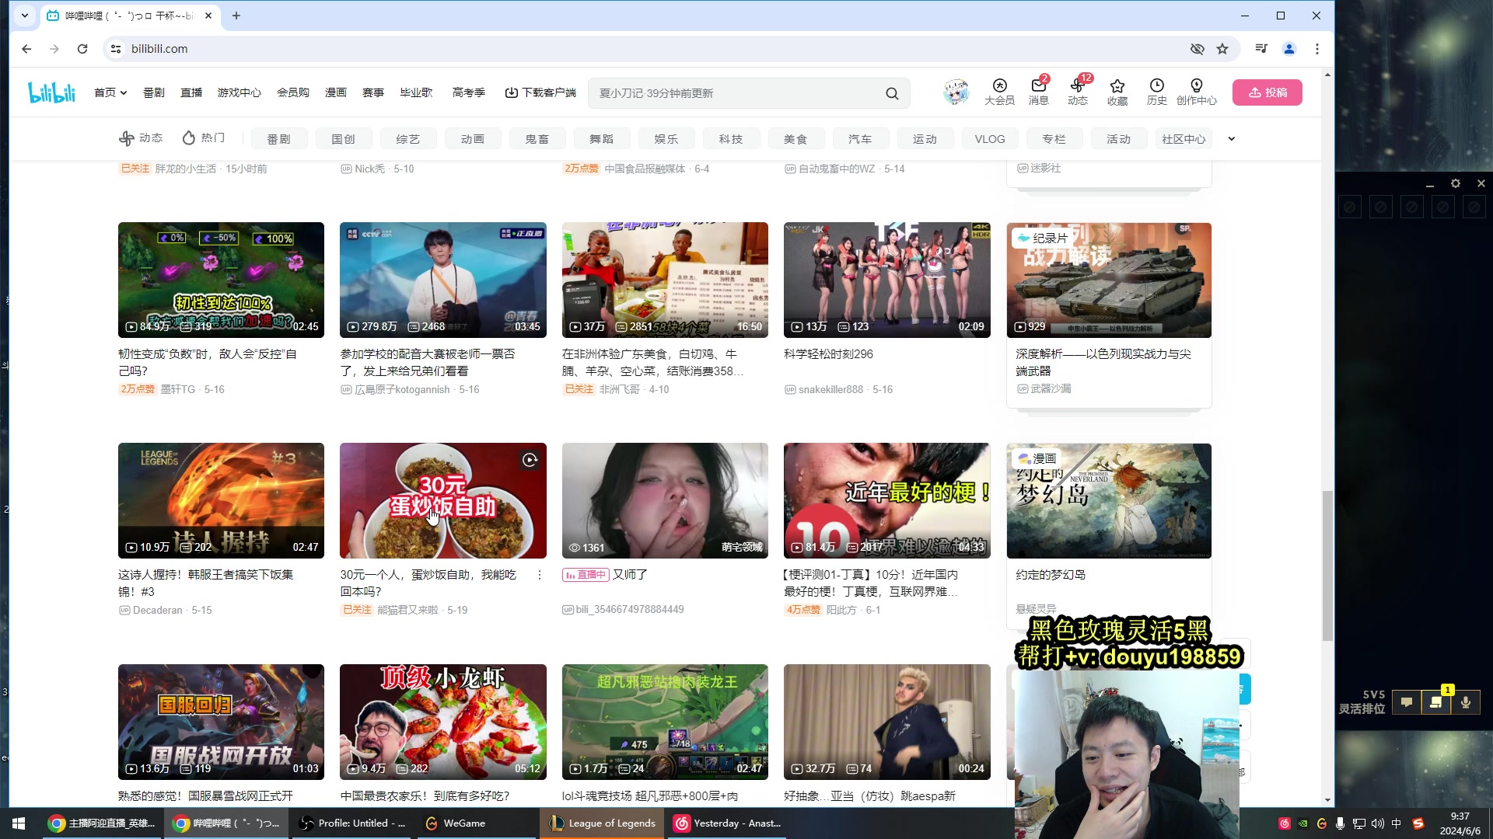Open uploader Decaderan's profile link
The height and width of the screenshot is (839, 1493).
point(159,610)
